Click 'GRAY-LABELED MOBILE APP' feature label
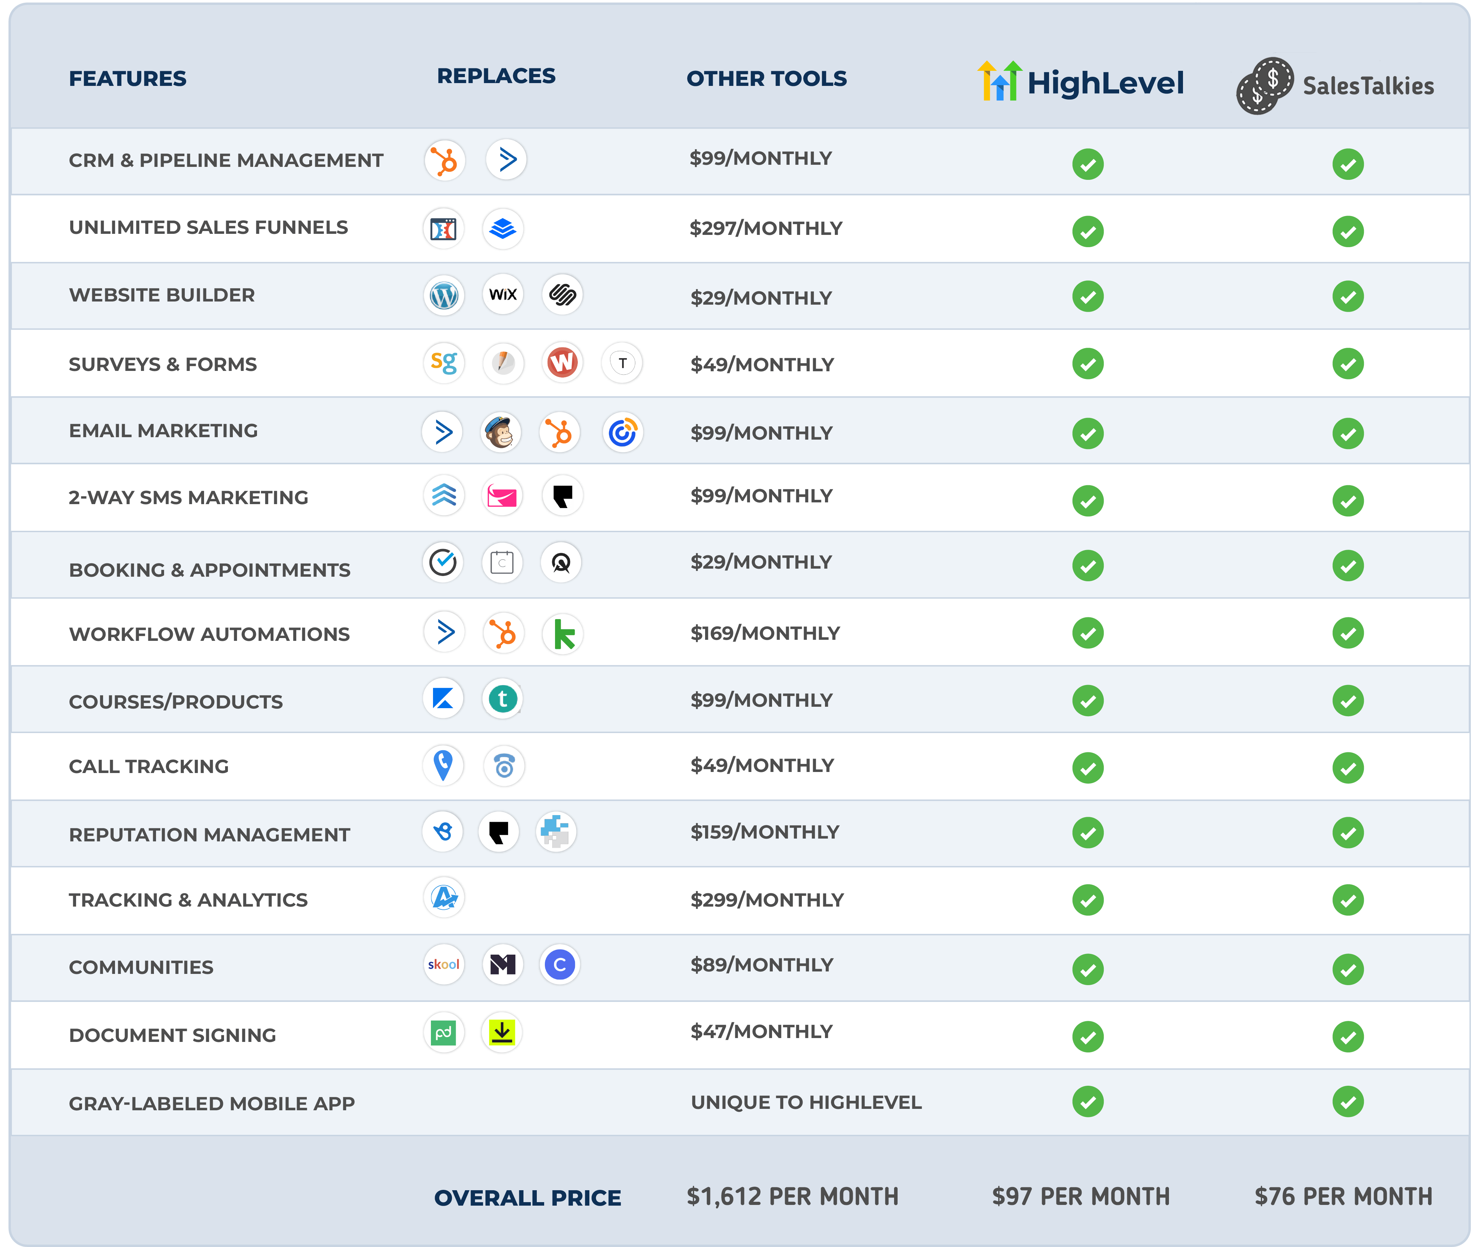 211,1104
